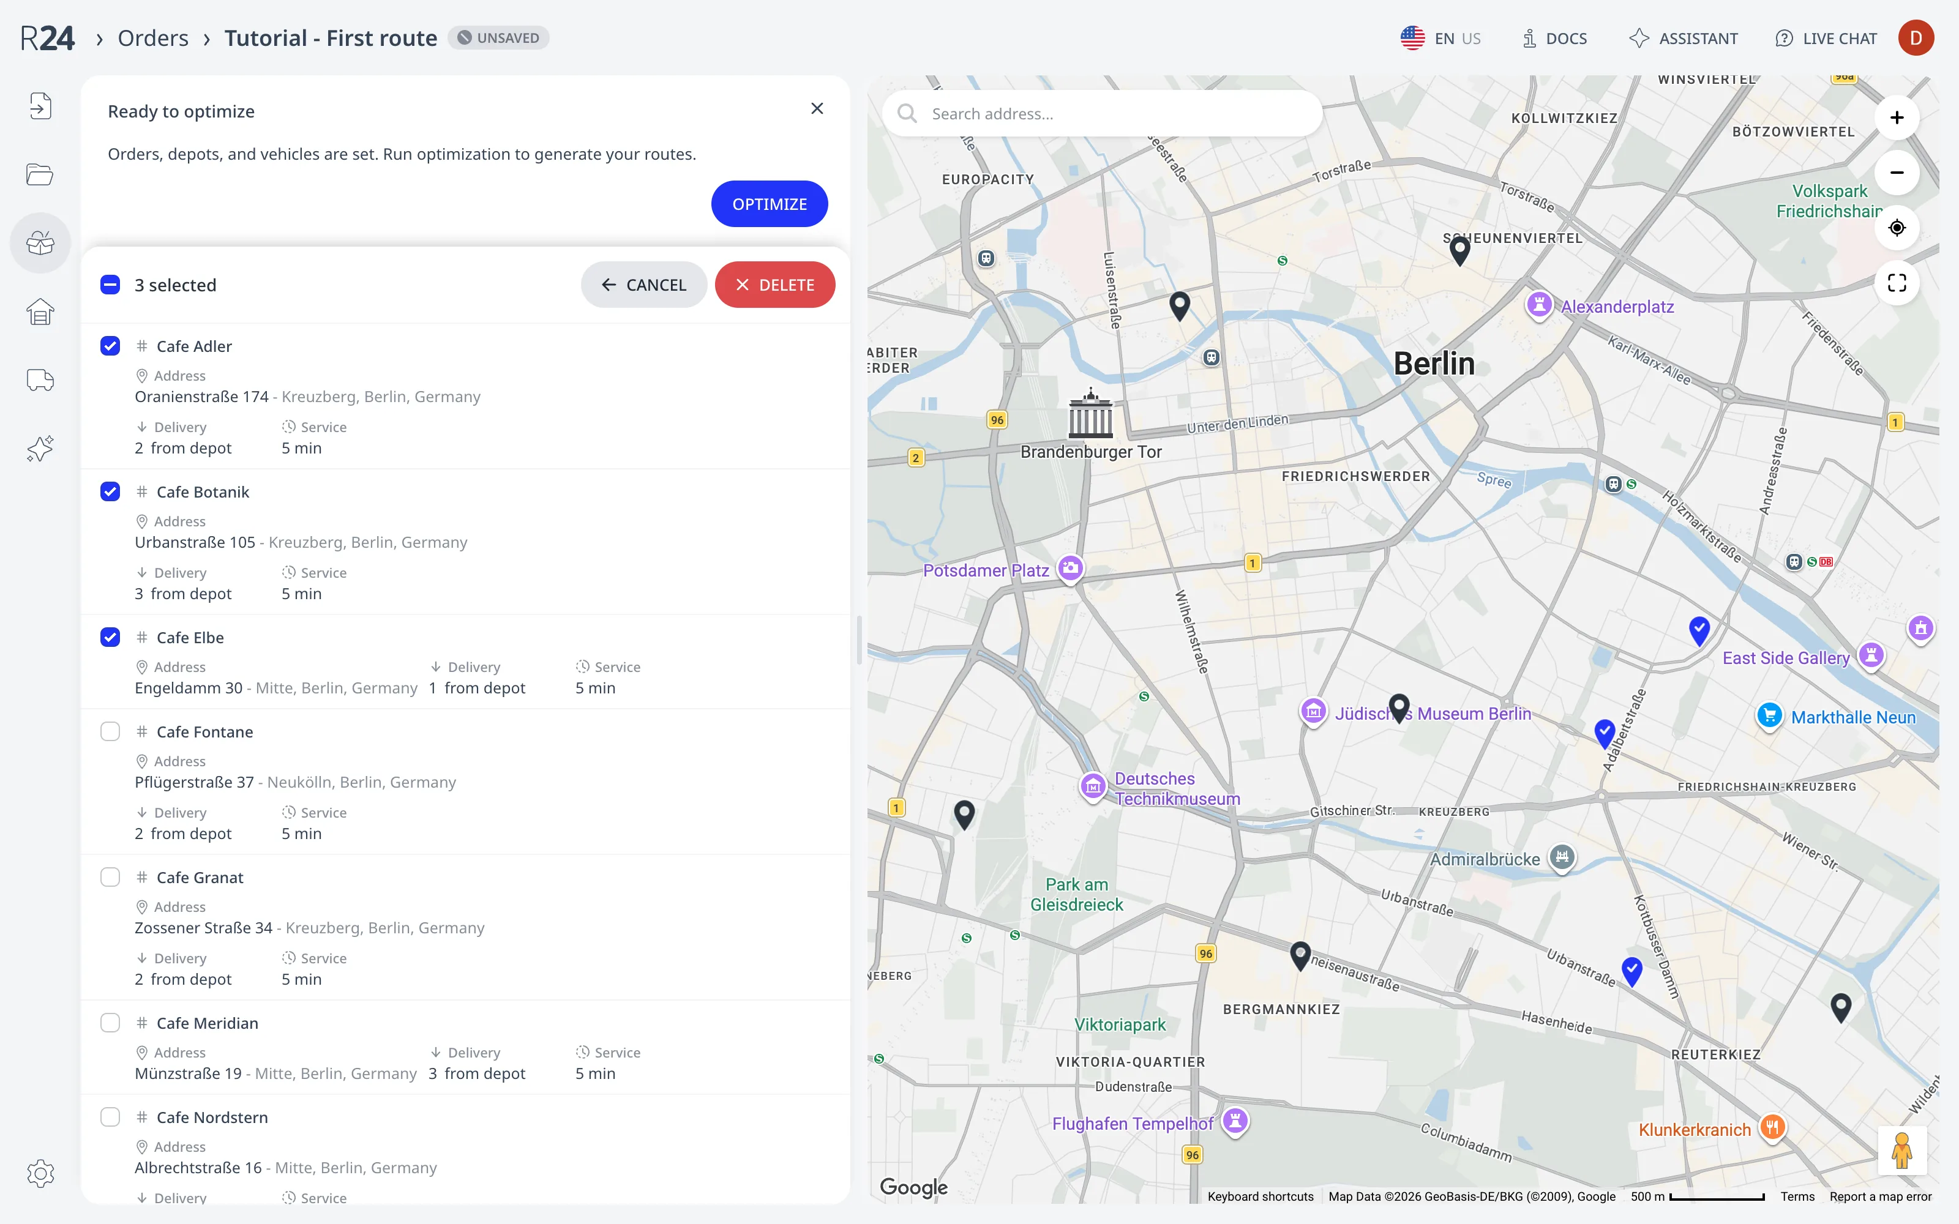Click the OPTIMIZE button

[769, 204]
